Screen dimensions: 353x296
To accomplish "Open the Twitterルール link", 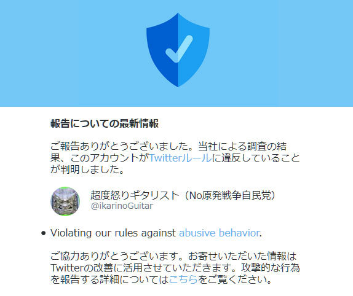I will 181,158.
